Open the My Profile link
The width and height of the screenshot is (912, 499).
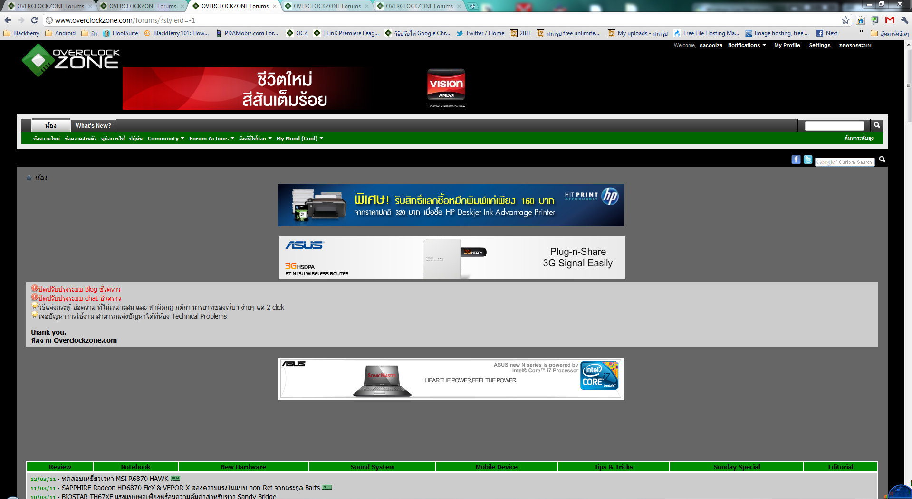coord(787,46)
